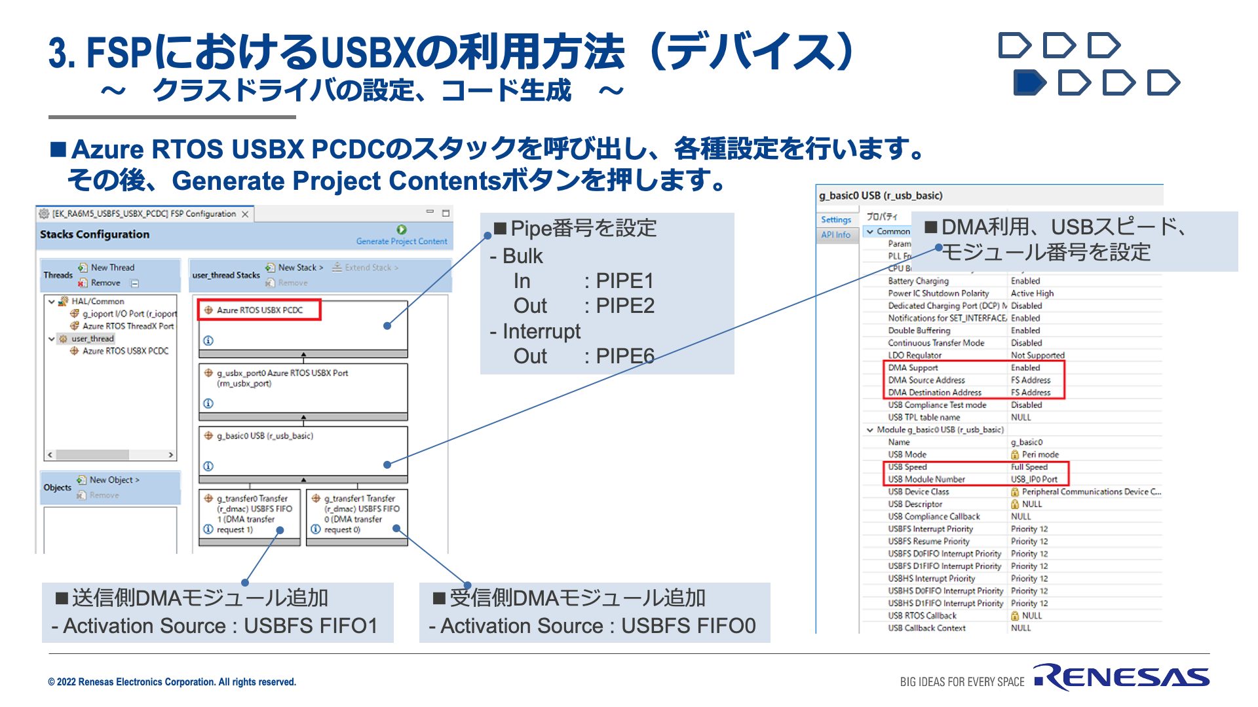This screenshot has width=1258, height=707.
Task: Click the New Object button
Action: click(108, 480)
